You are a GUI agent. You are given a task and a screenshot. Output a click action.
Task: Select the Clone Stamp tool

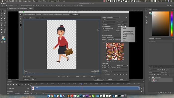coord(2,20)
